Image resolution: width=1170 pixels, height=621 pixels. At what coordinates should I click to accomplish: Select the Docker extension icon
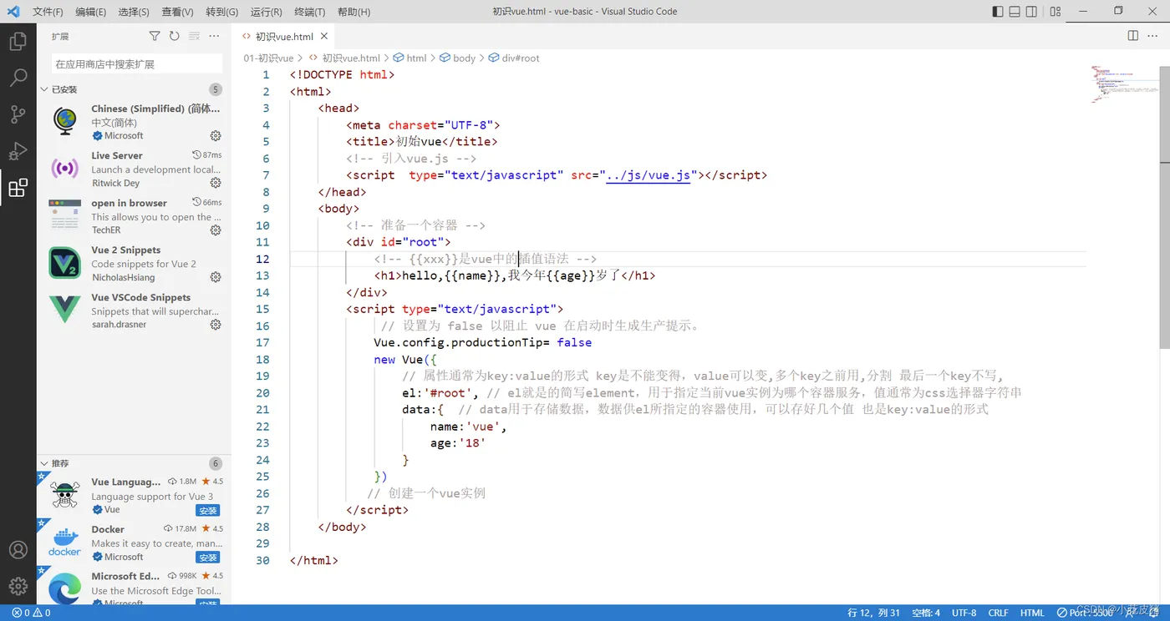[x=65, y=541]
